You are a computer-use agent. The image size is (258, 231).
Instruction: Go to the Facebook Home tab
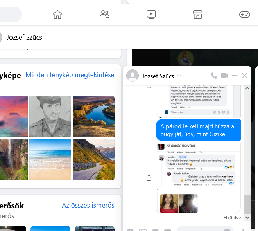click(57, 14)
